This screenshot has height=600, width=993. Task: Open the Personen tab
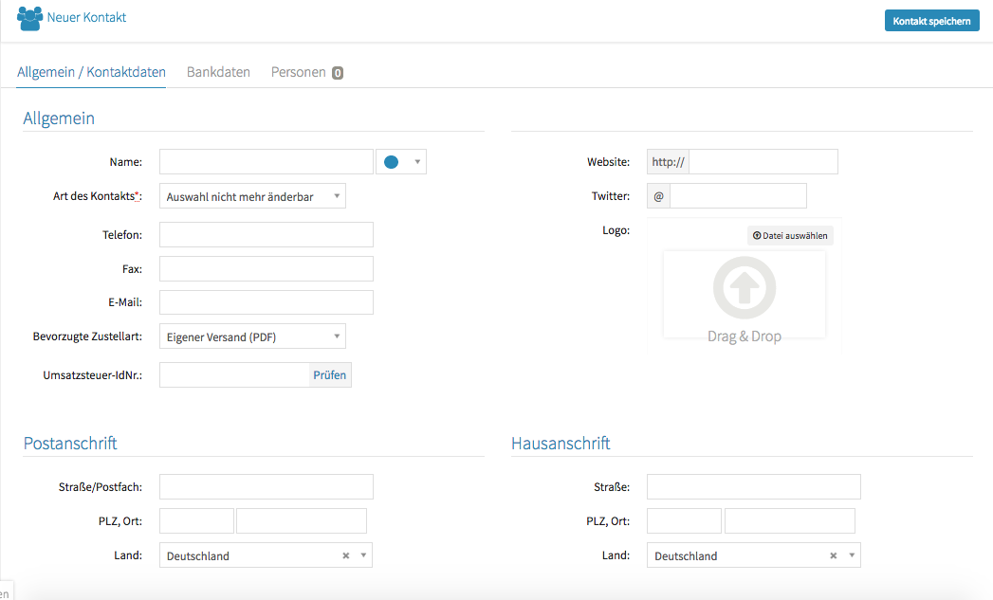click(x=298, y=72)
